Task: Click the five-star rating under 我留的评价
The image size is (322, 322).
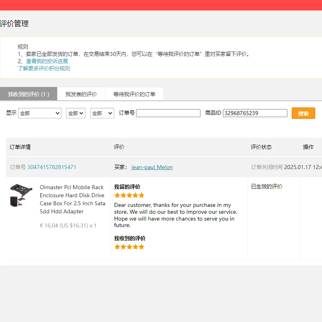Action: (129, 195)
